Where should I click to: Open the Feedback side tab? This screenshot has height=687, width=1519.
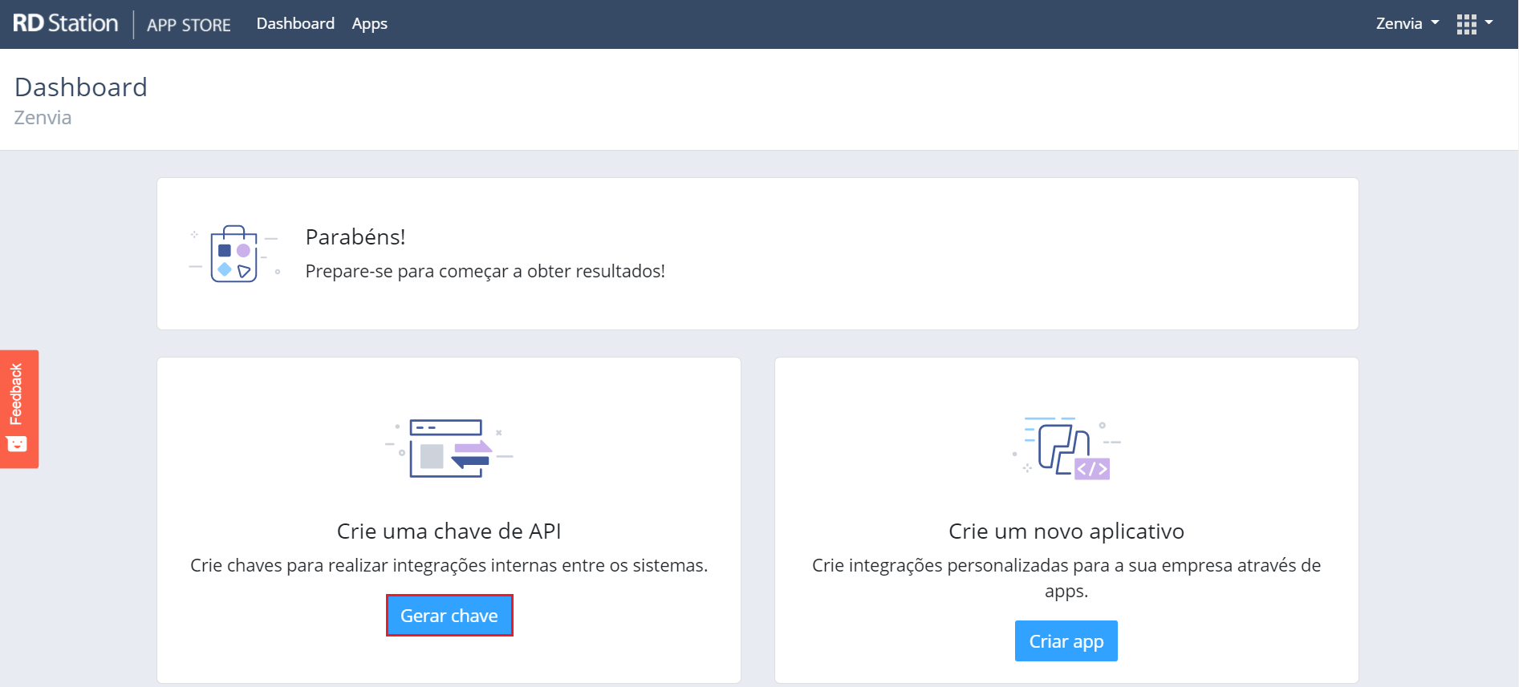tap(19, 409)
